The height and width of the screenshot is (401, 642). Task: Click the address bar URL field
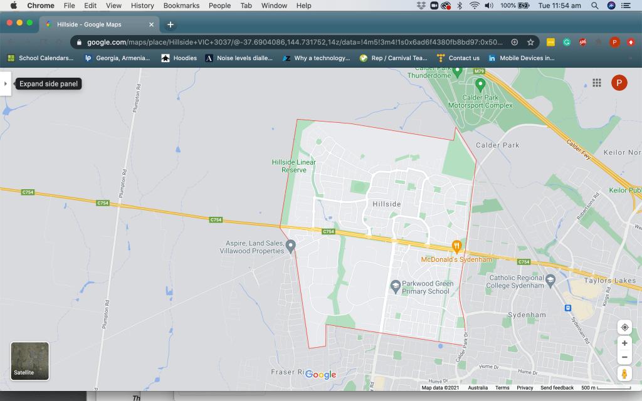295,42
